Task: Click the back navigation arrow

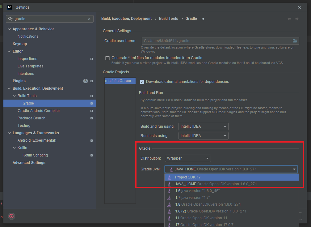Action: click(289, 19)
